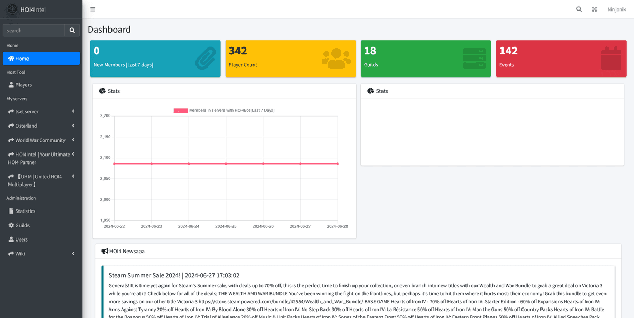The image size is (634, 318).
Task: Click the pie chart icon on left Stats panel
Action: click(x=102, y=91)
